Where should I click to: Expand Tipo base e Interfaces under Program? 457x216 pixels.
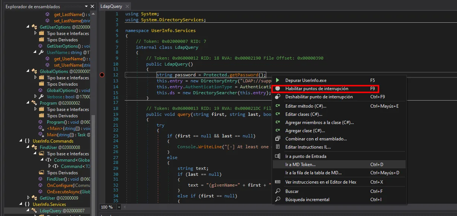click(x=35, y=109)
